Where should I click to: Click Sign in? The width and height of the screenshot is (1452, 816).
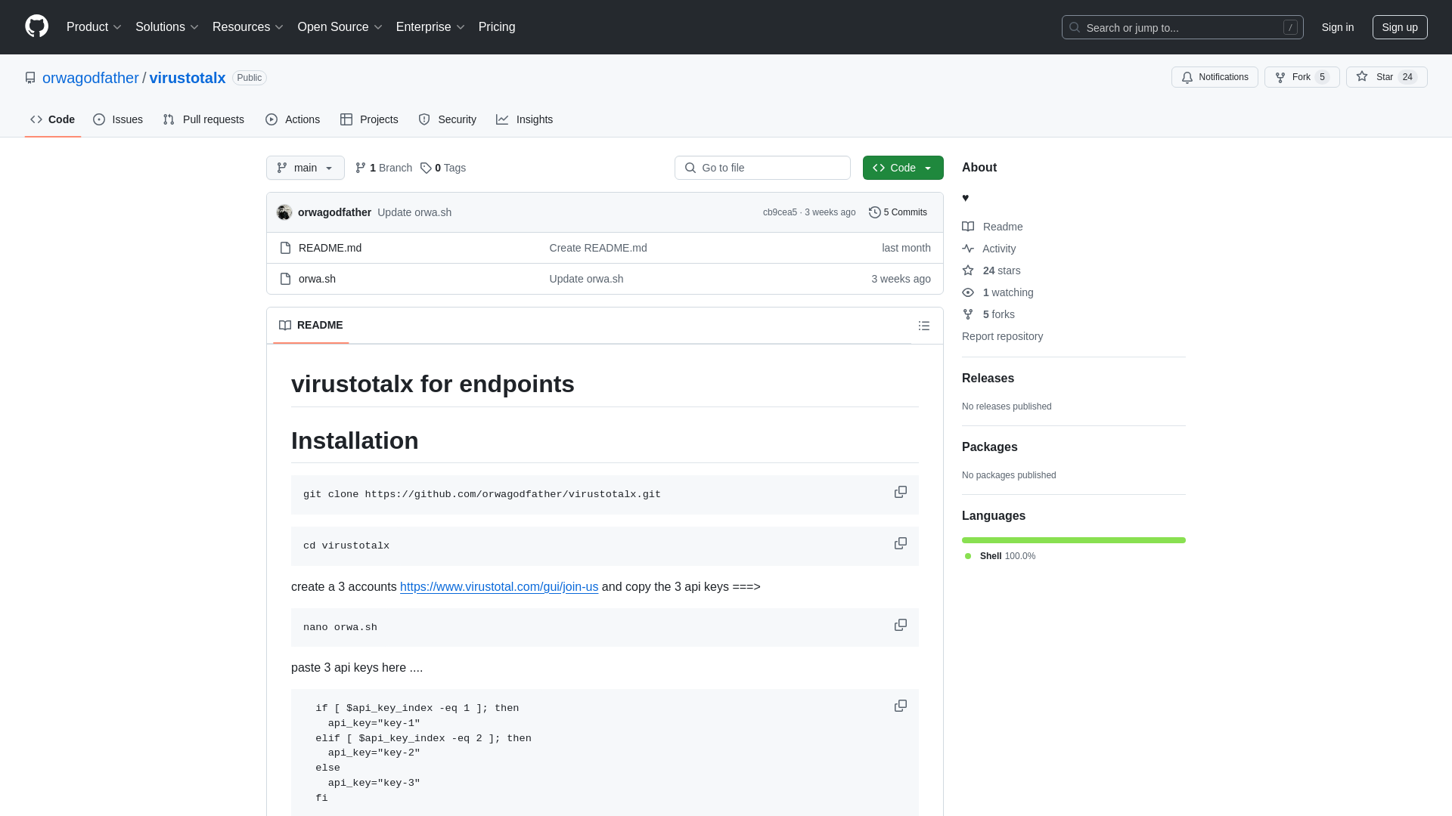(1337, 27)
